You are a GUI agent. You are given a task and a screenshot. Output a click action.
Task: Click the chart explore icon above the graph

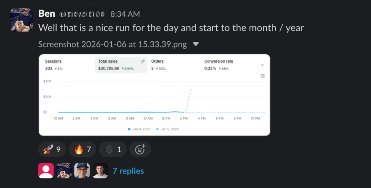point(263,76)
